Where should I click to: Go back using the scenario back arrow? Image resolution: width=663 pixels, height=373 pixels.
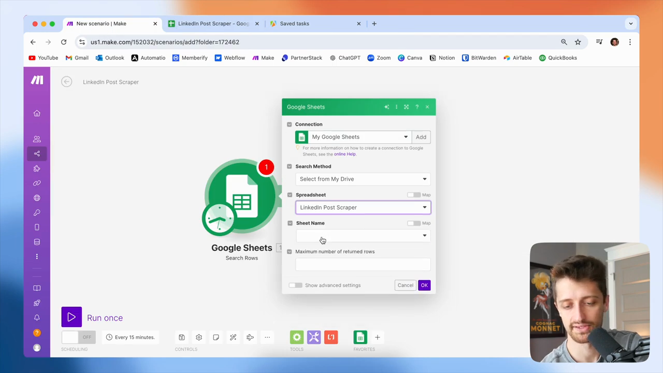pyautogui.click(x=66, y=82)
